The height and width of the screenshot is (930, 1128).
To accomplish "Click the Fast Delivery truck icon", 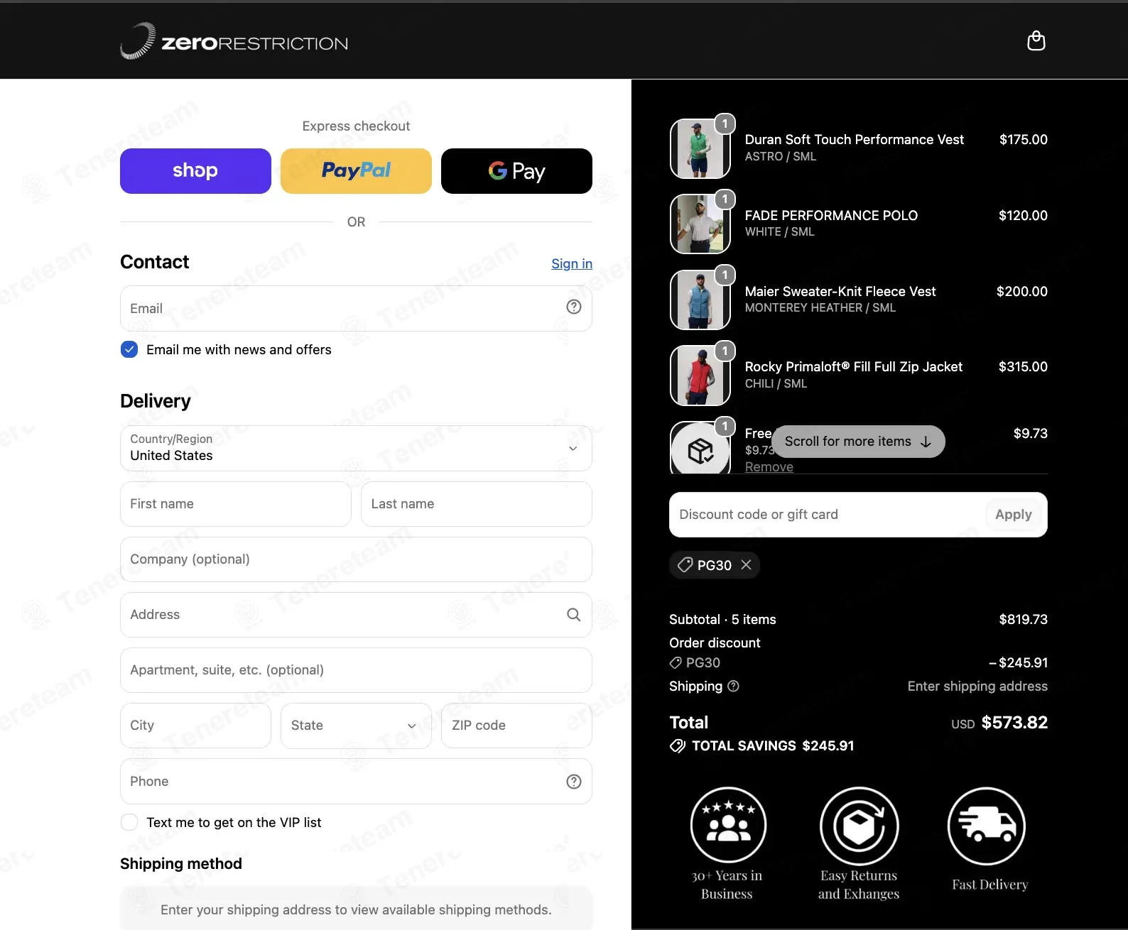I will tap(986, 826).
